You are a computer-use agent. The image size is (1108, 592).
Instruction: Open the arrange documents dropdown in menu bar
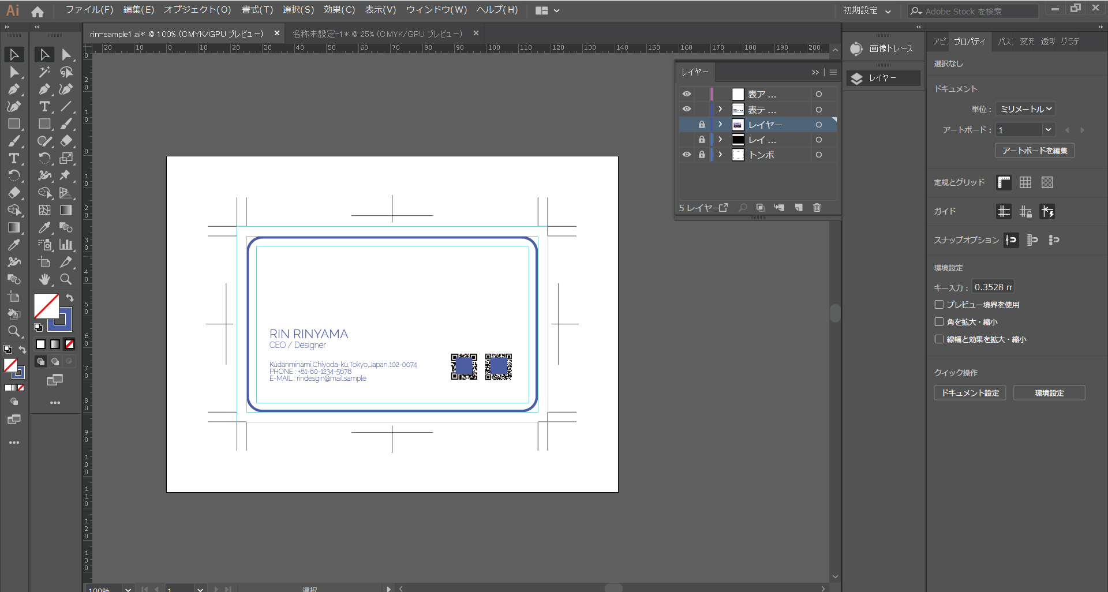click(x=547, y=11)
